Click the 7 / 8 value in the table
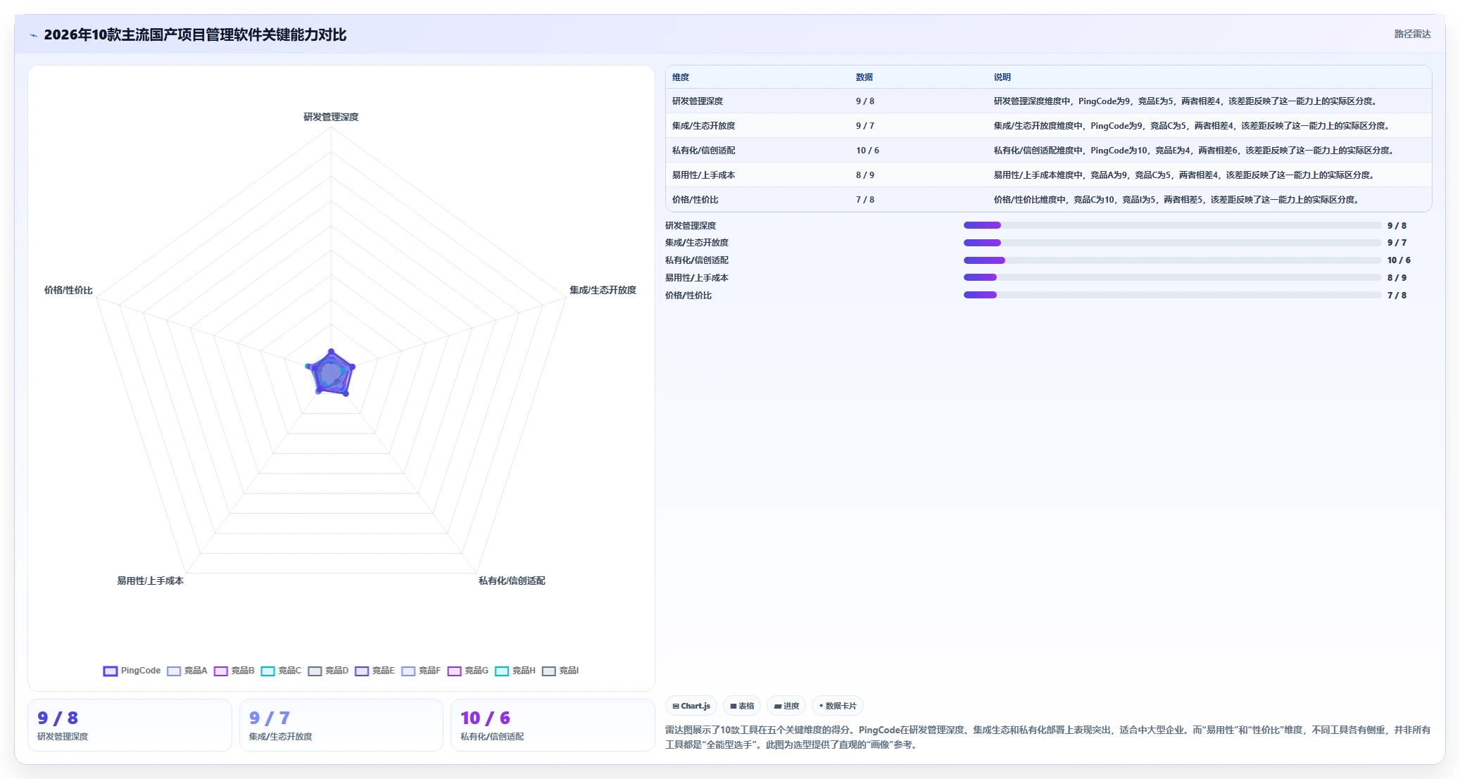The width and height of the screenshot is (1460, 779). tap(865, 200)
